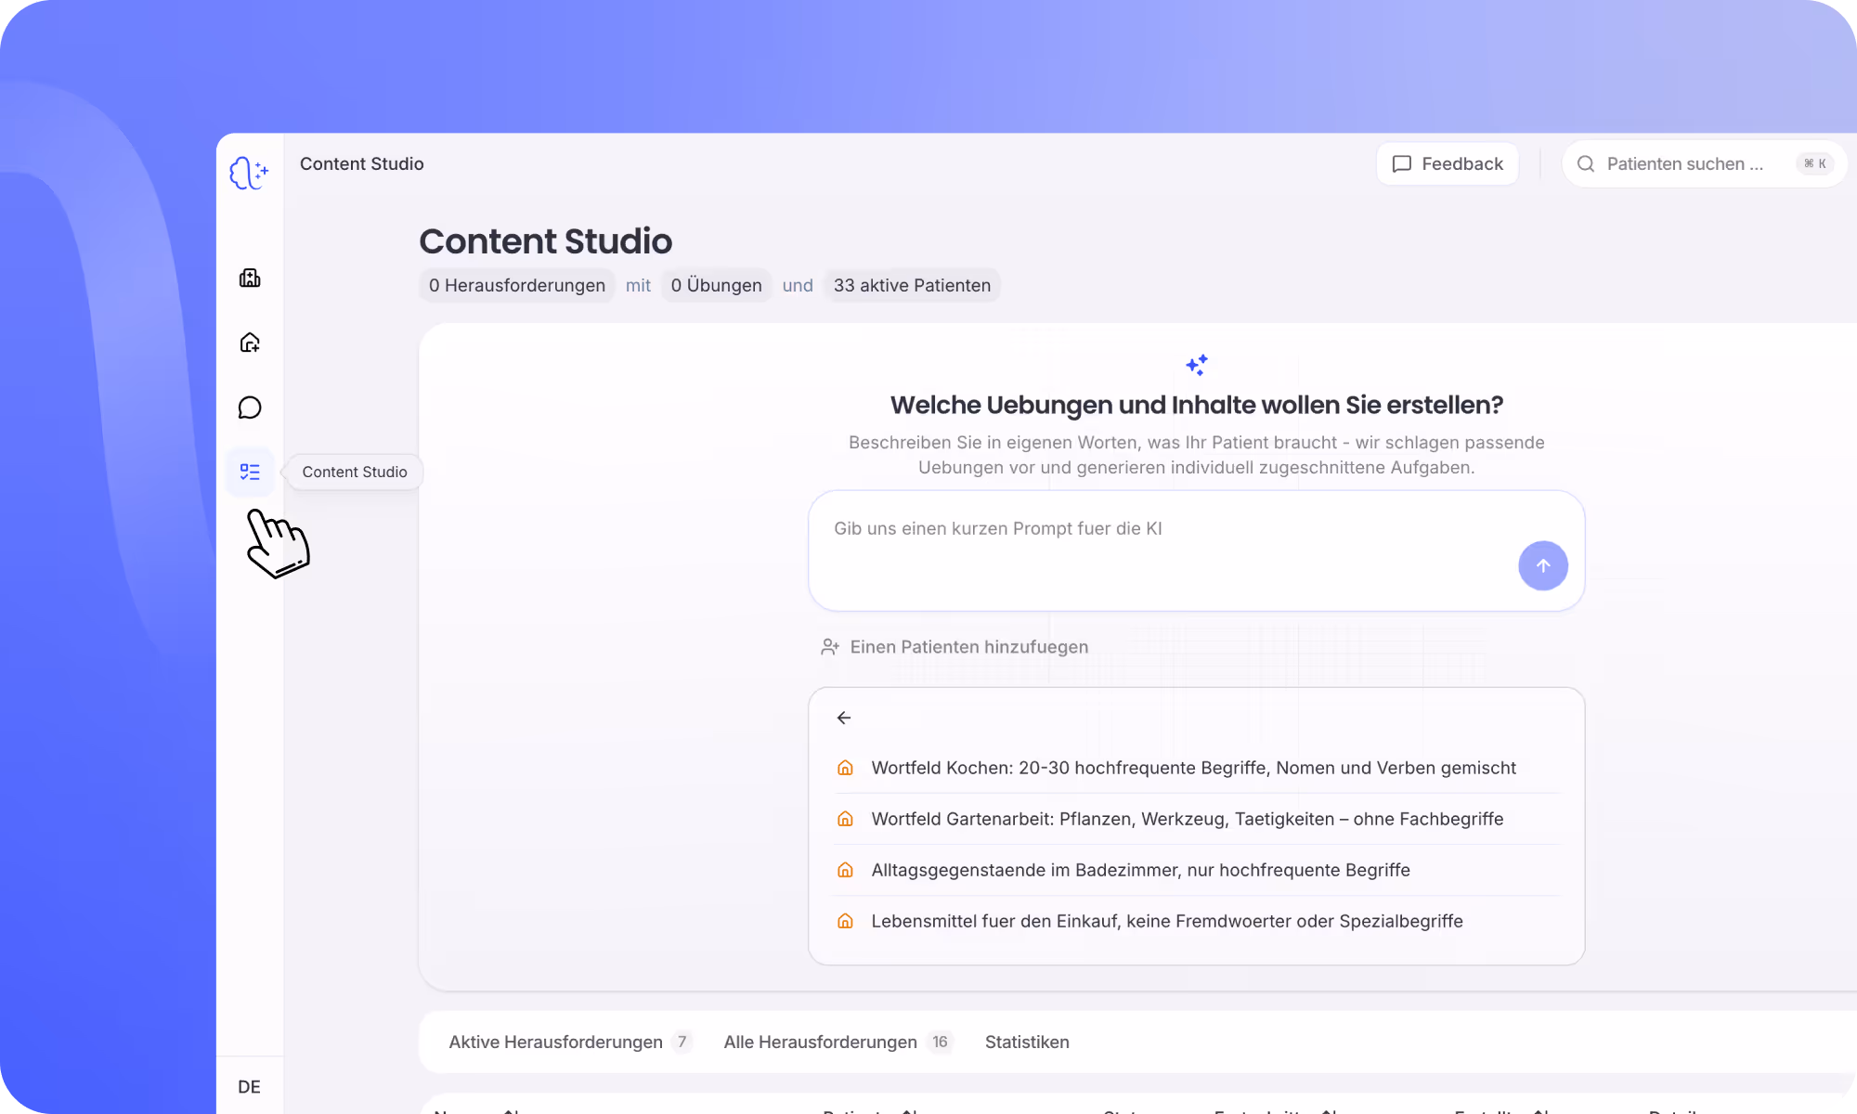Viewport: 1857px width, 1114px height.
Task: Click the sparkle icon above the heading
Action: point(1196,365)
